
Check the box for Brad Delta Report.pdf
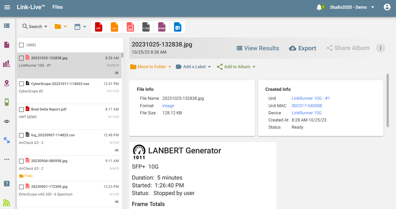coord(21,109)
